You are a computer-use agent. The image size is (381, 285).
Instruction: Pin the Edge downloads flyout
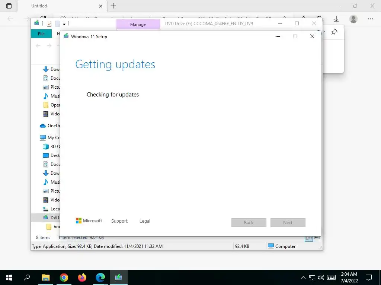(334, 32)
